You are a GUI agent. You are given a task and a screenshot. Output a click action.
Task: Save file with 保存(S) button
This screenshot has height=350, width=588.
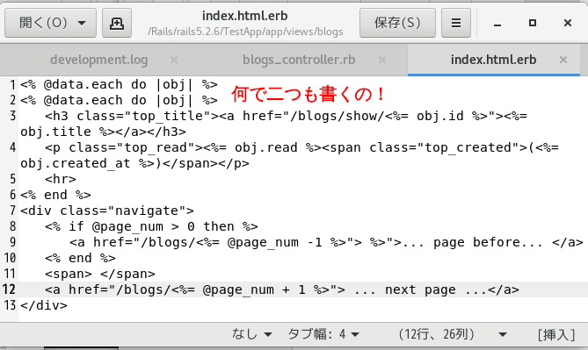pyautogui.click(x=397, y=23)
